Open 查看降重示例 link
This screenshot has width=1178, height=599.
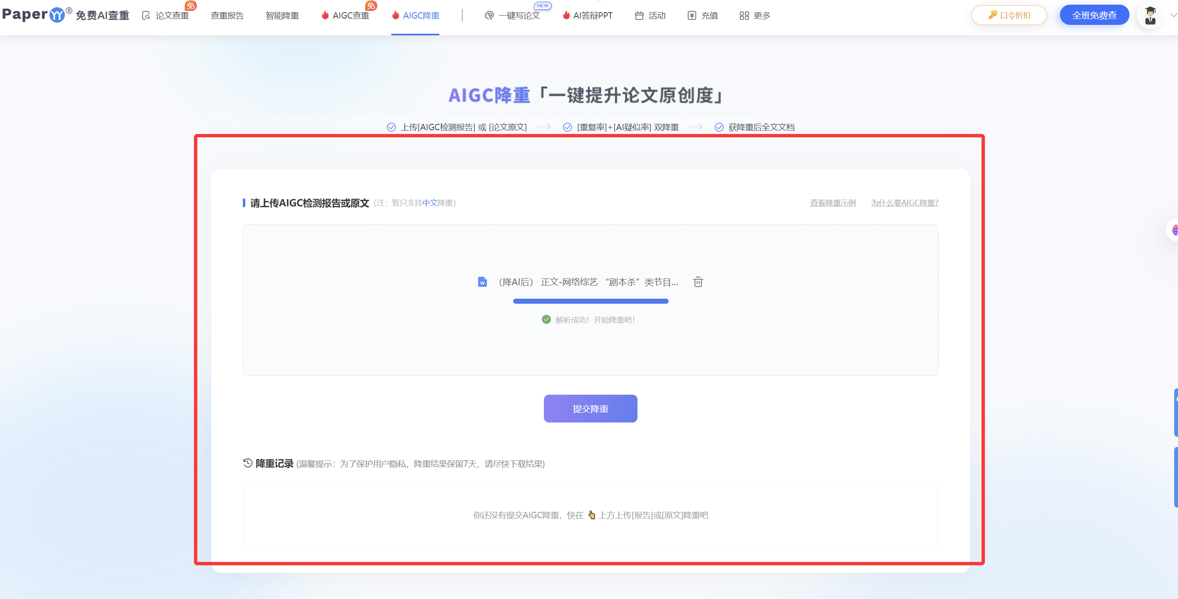pos(833,203)
